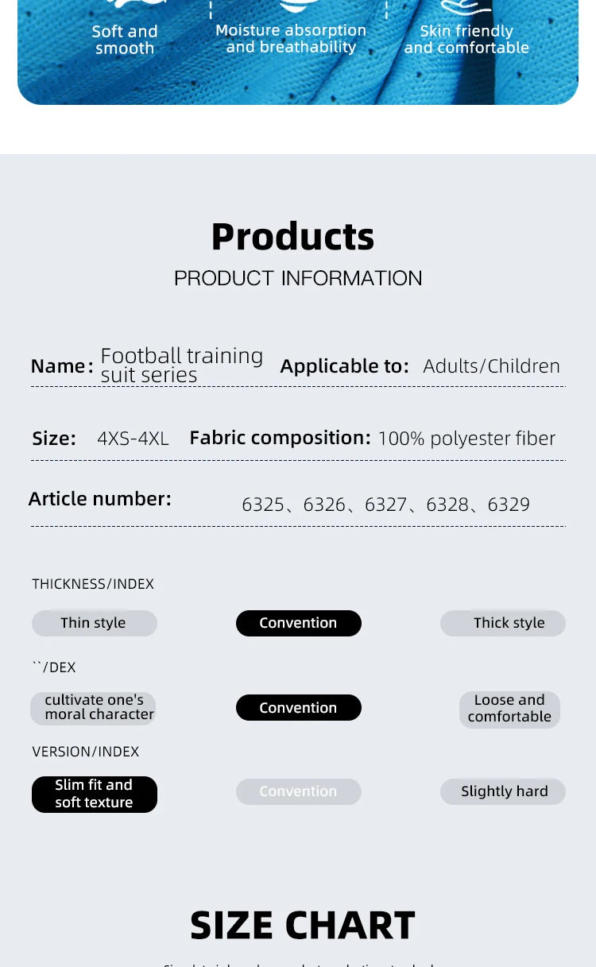Choose the greyed Convention in VERSION/INDEX row
596x967 pixels.
pyautogui.click(x=298, y=791)
